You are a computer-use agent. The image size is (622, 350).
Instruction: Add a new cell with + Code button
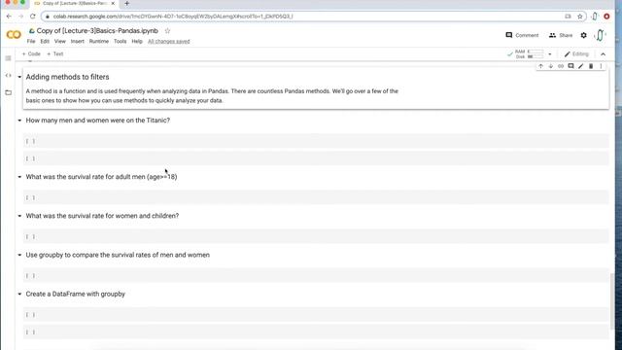pyautogui.click(x=31, y=54)
